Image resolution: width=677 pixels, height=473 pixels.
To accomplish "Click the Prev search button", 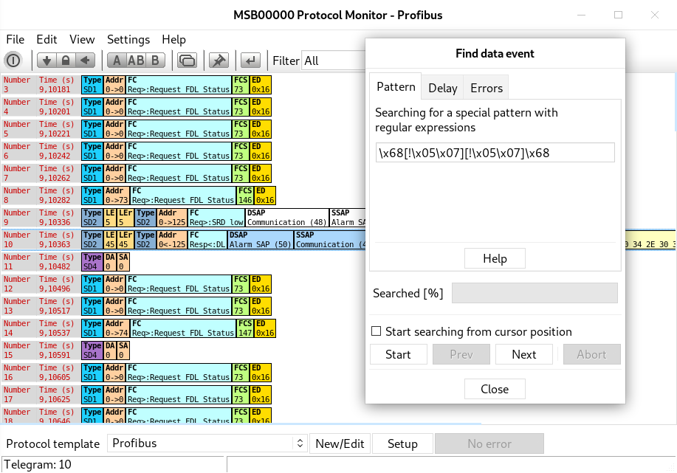I will click(x=461, y=354).
